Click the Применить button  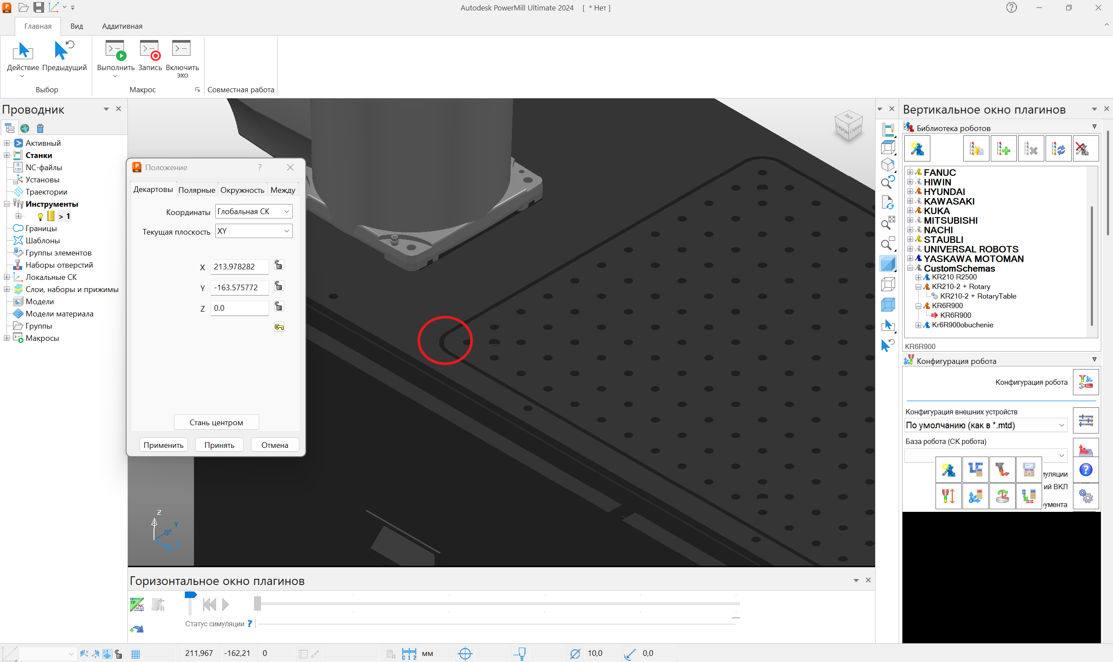point(163,445)
